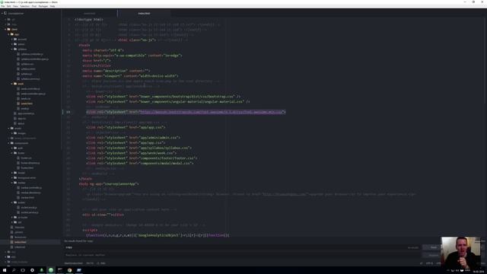Select week.html in the tree
Viewport: 487px width, 274px height.
[x=27, y=104]
